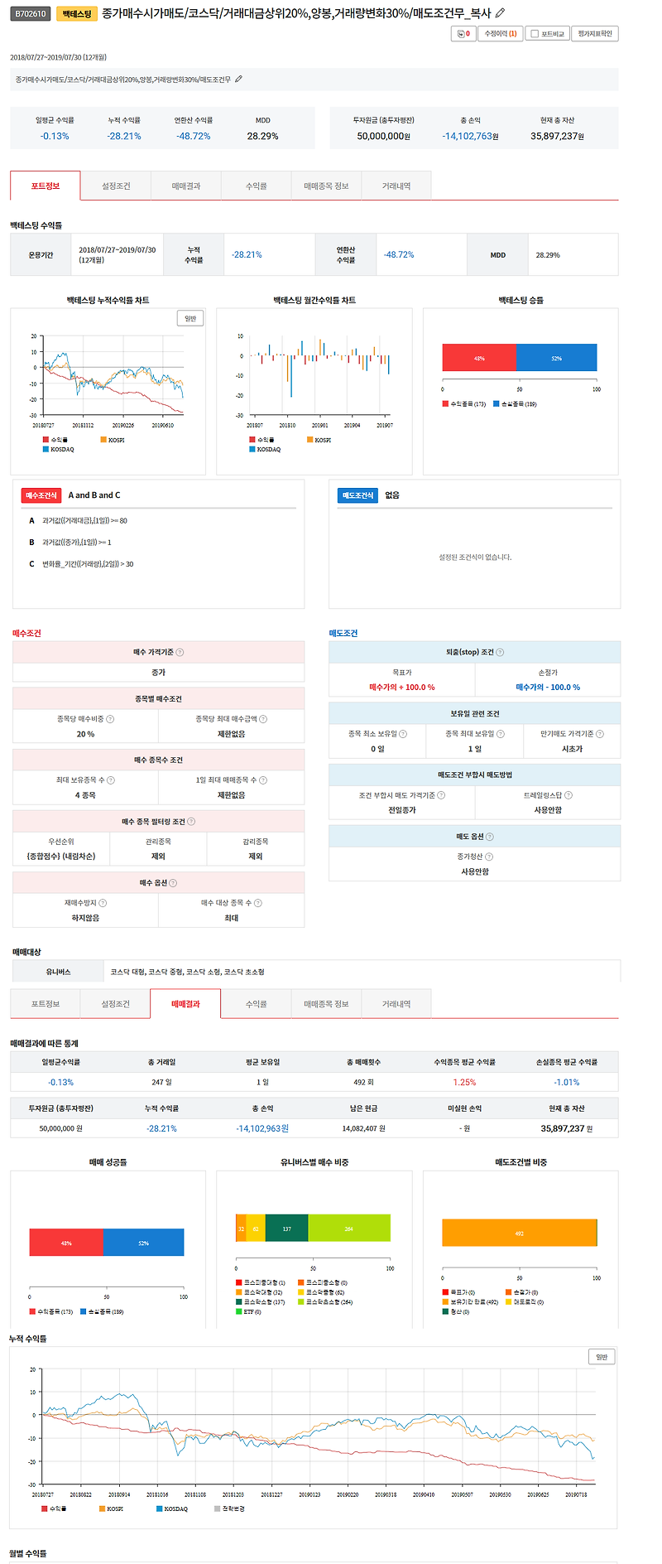The image size is (662, 1564).
Task: Click 목표가 value 매수가의 + 100.0 %
Action: (x=402, y=688)
